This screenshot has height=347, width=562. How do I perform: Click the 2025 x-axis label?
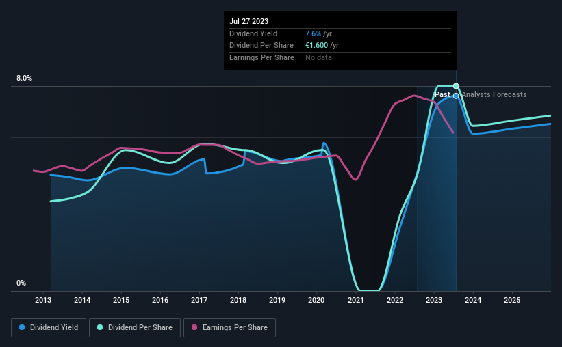(x=512, y=300)
